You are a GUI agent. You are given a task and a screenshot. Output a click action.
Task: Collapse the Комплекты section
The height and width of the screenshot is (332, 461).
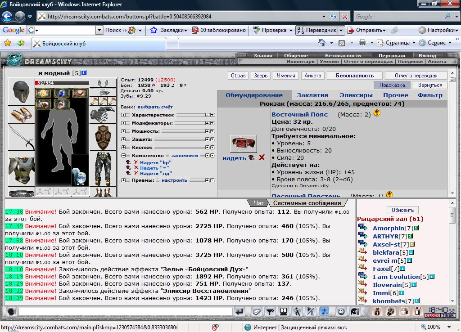point(123,155)
